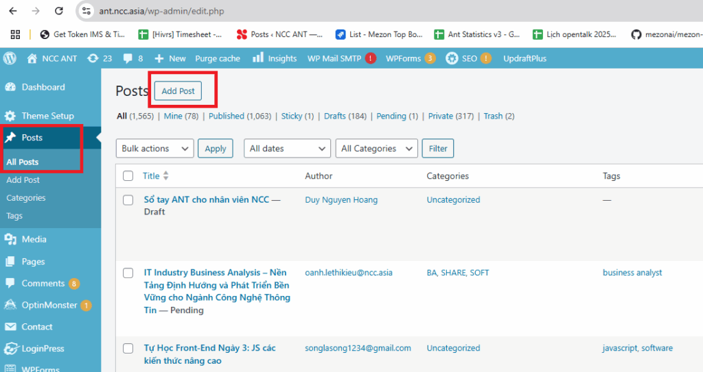Open UpdraftPlus in admin bar
Screen dimensions: 703x372
525,59
